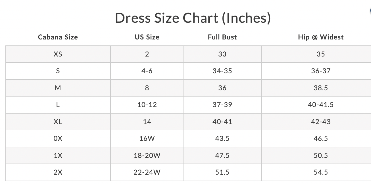The width and height of the screenshot is (371, 184).
Task: Click the US size 4-6 cell
Action: (147, 71)
